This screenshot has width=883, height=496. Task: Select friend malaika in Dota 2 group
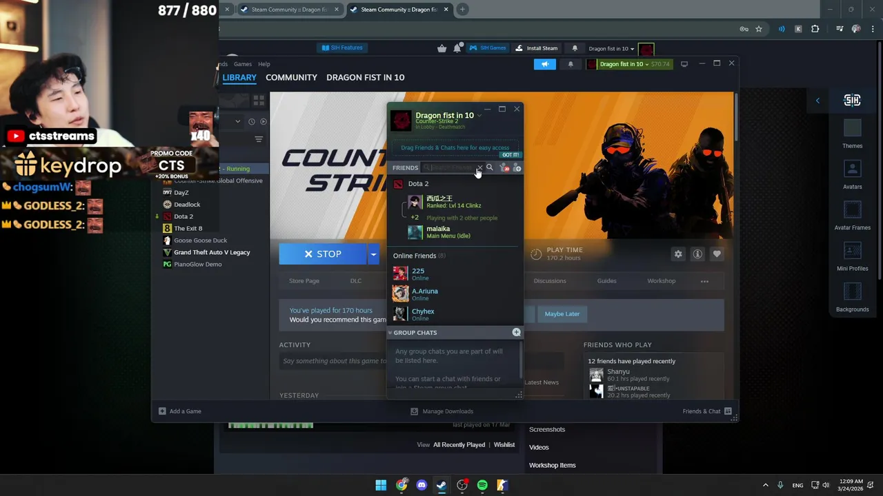click(x=438, y=232)
